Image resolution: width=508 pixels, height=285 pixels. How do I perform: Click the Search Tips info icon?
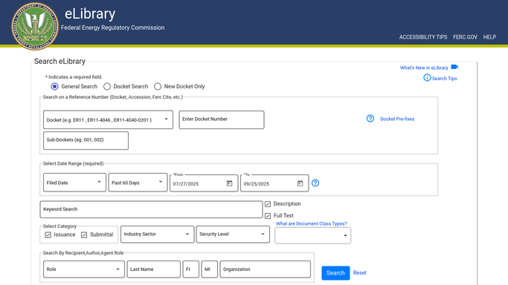tap(427, 77)
